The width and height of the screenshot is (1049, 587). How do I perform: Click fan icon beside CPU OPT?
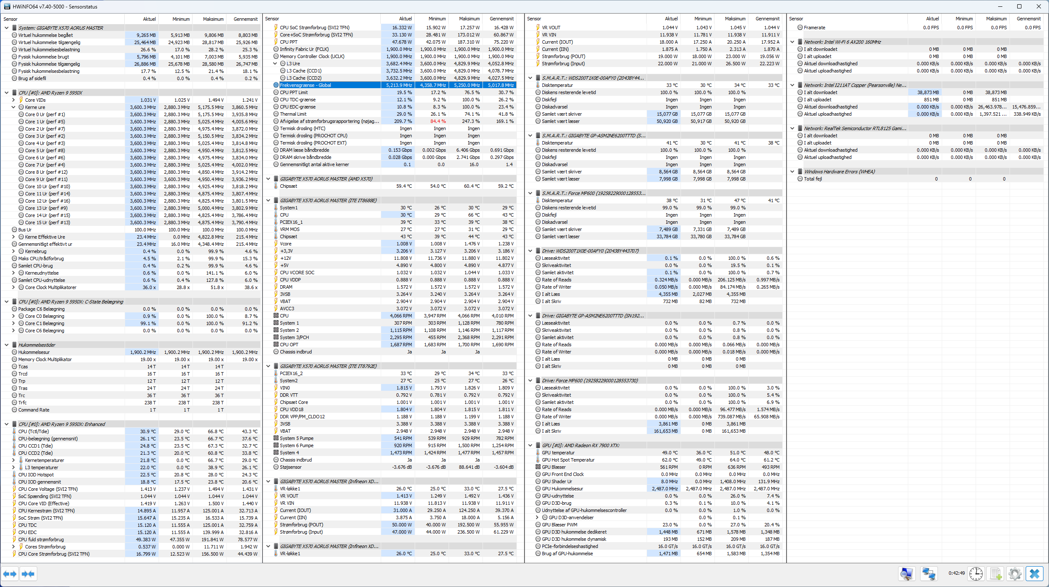pos(276,345)
